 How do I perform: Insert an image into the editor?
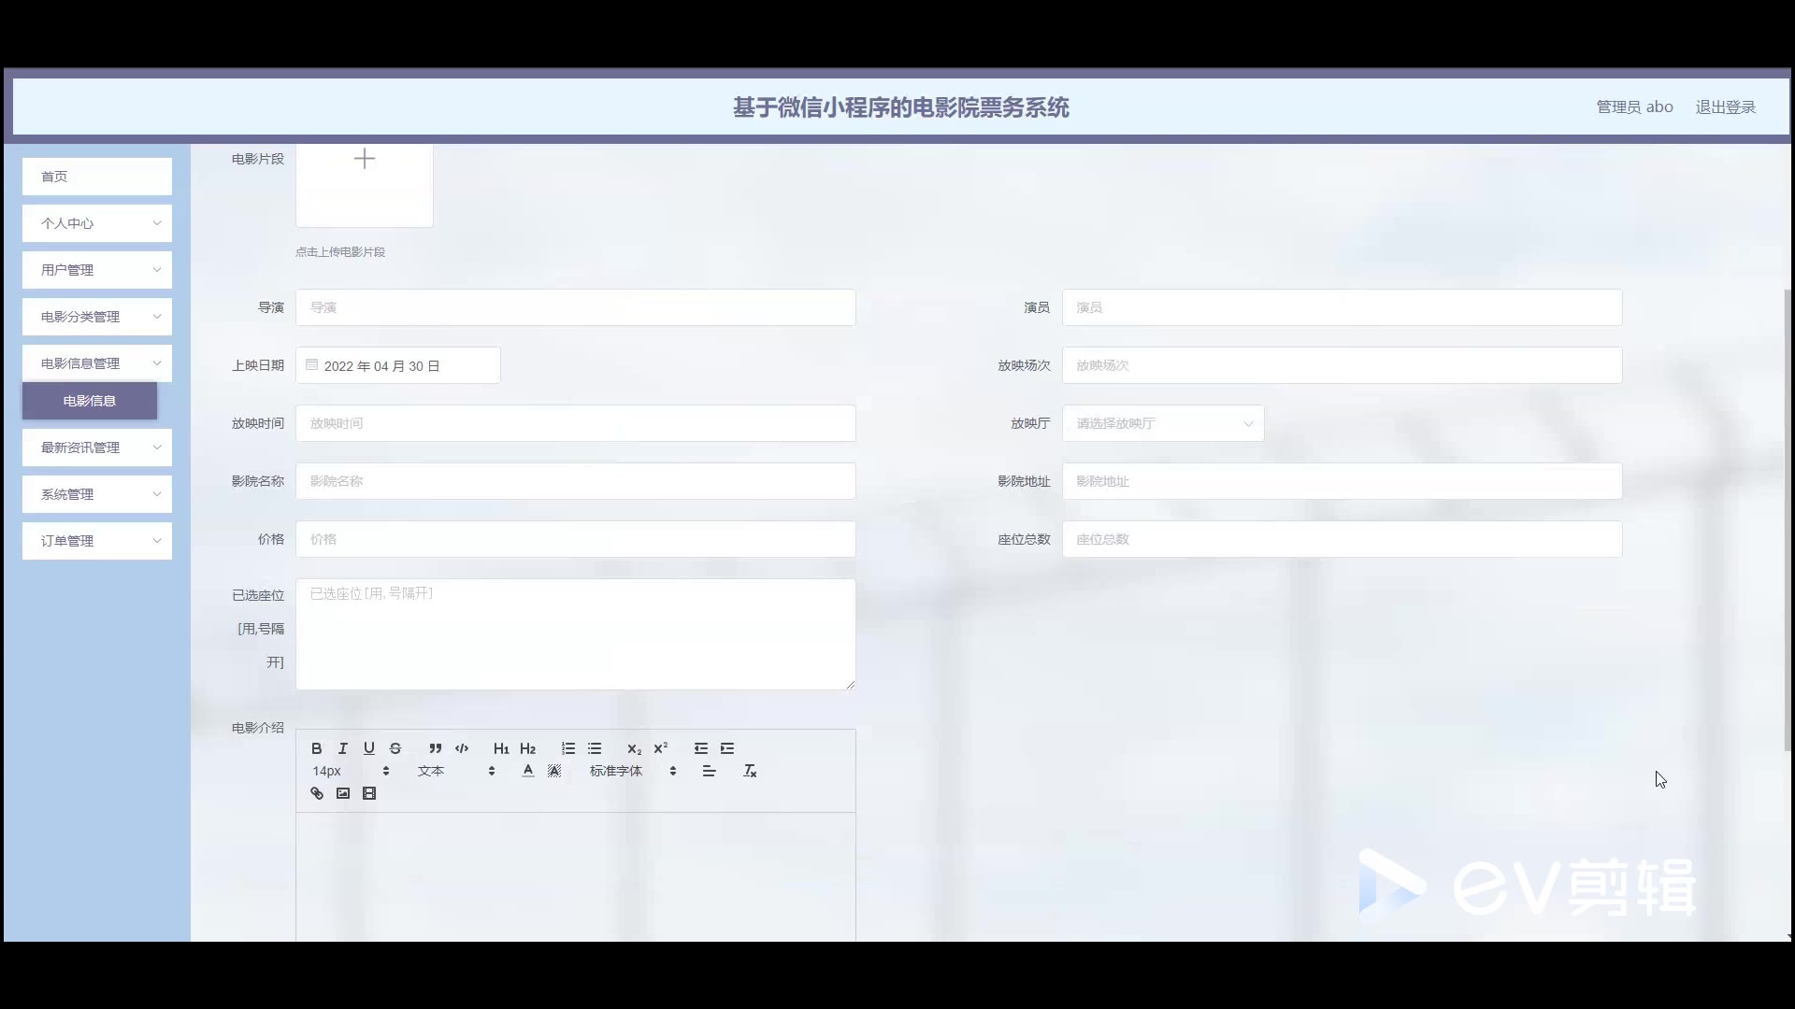[x=343, y=793]
